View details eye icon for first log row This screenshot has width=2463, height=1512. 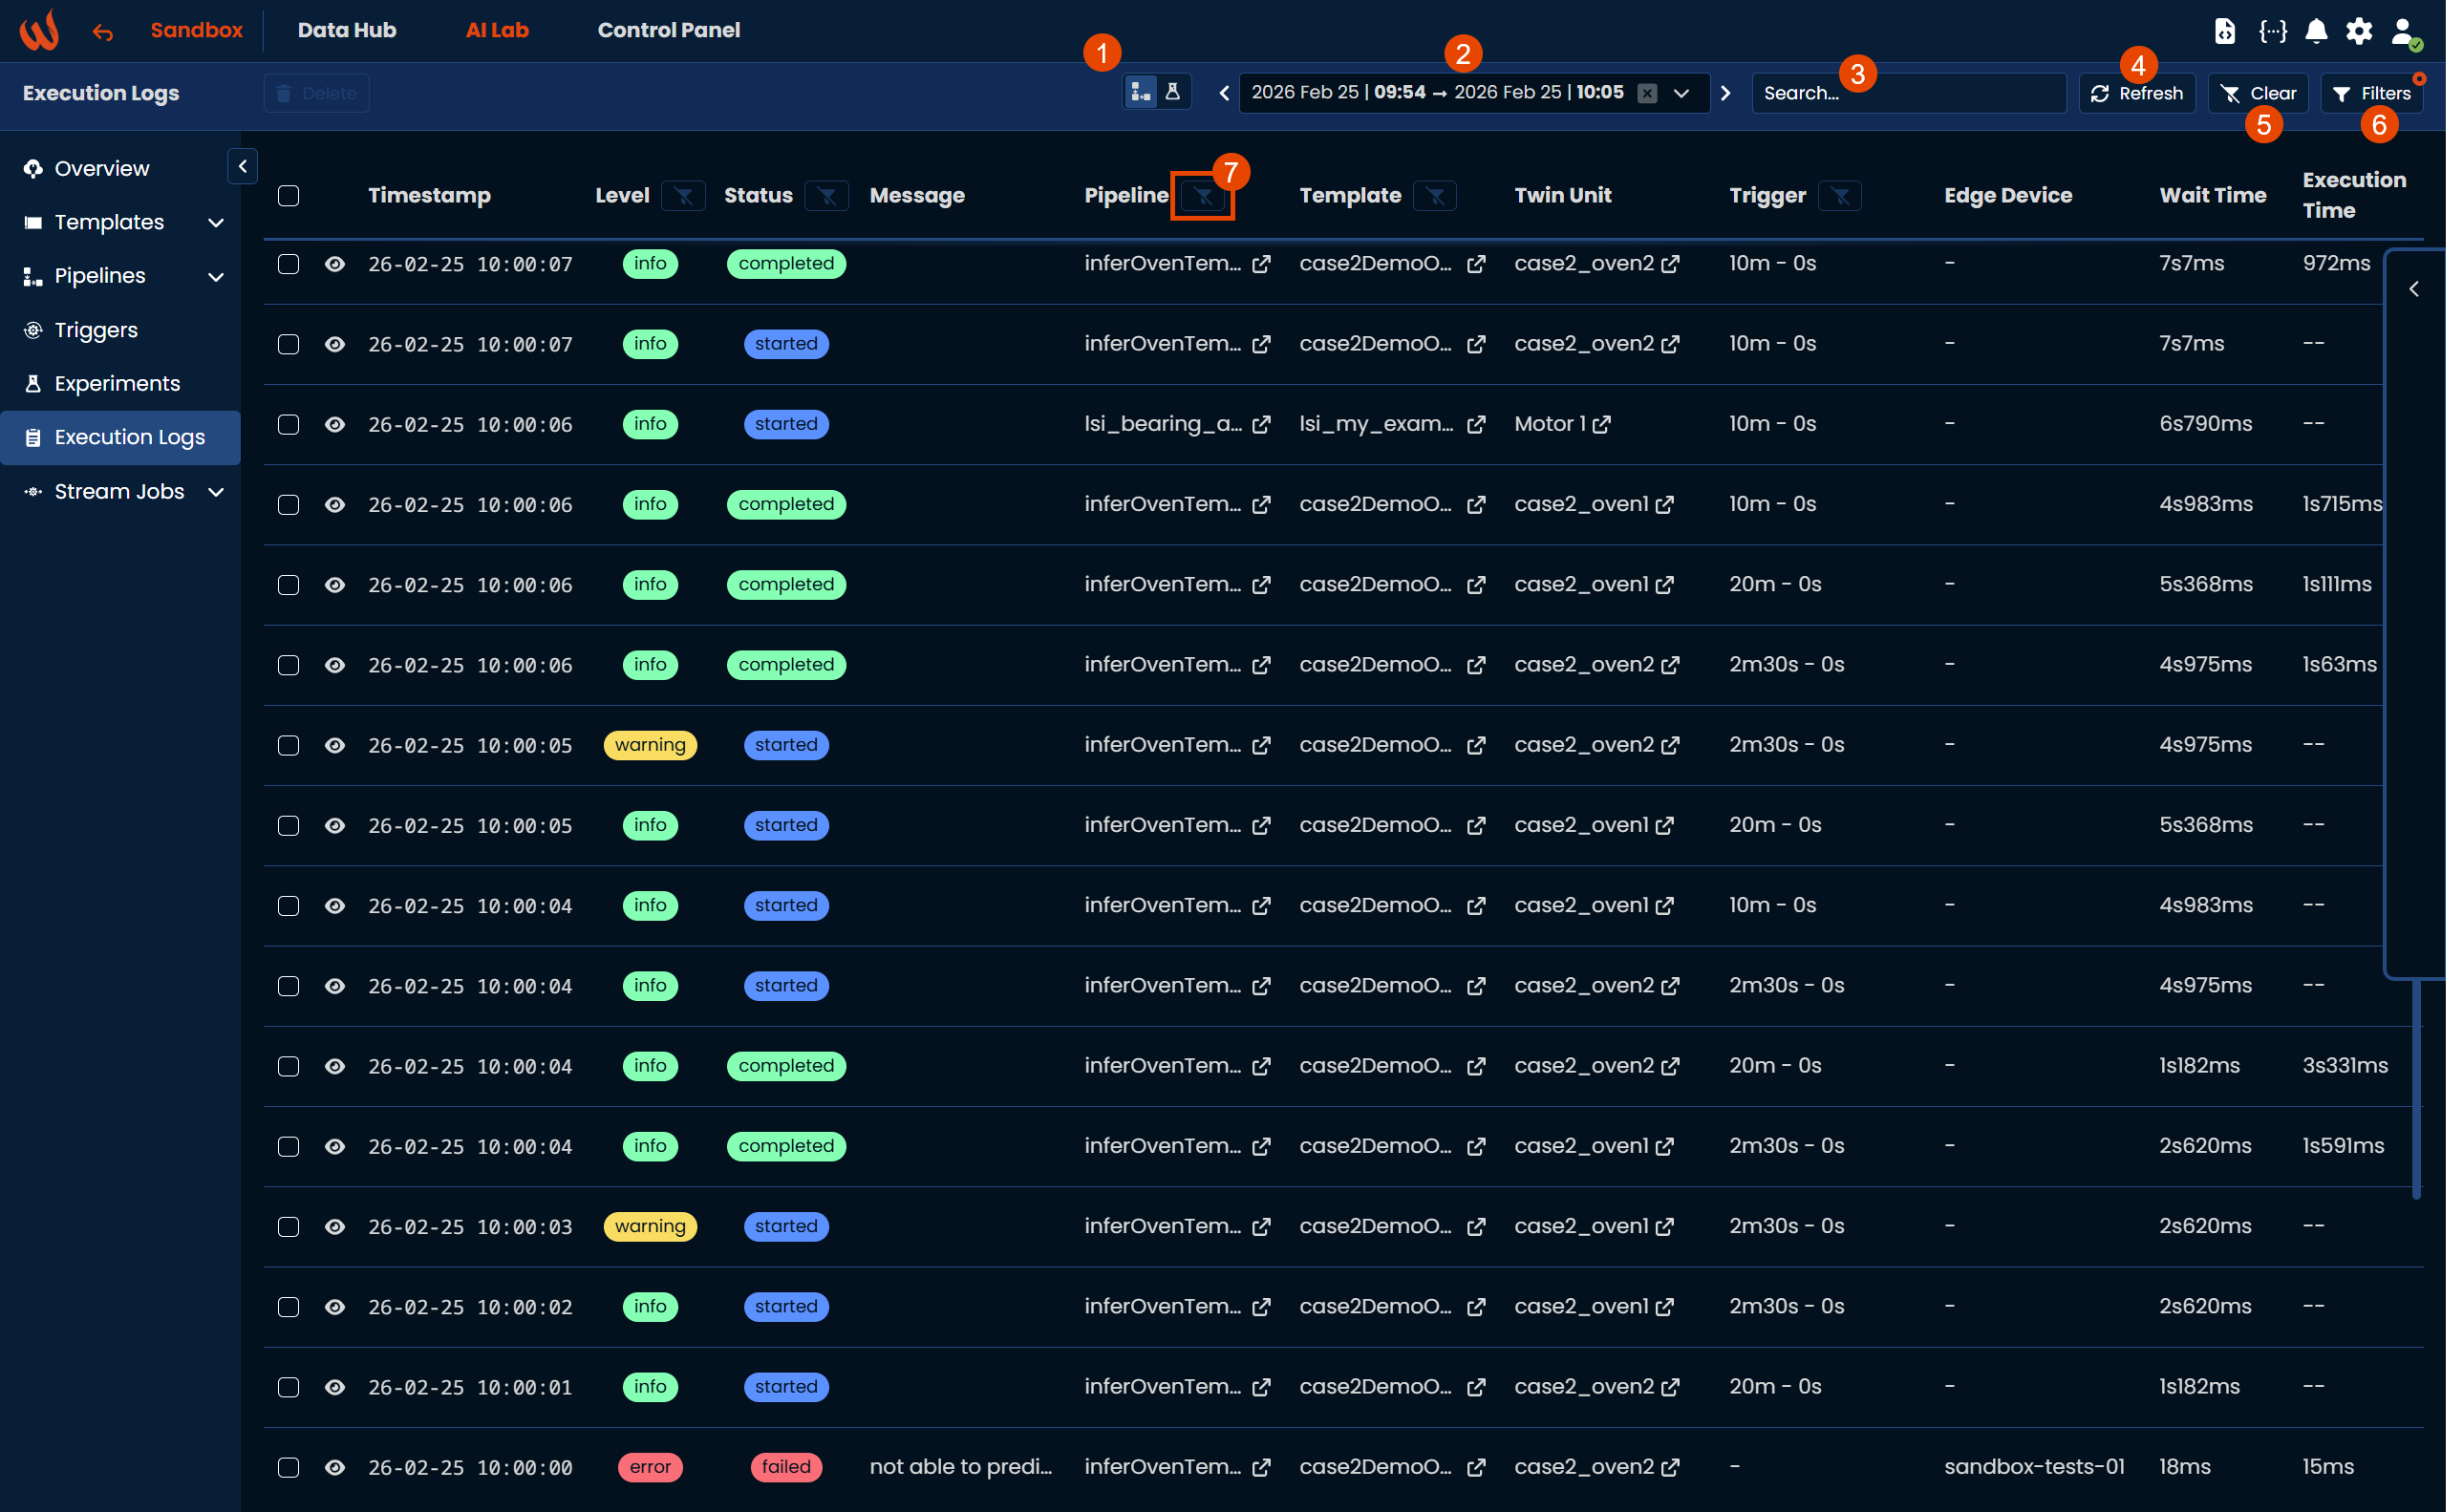[x=337, y=266]
